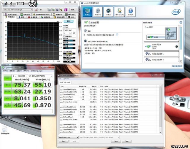The height and width of the screenshot is (149, 190).
Task: Open the lower desktop file icon at left edge
Action: 5,130
